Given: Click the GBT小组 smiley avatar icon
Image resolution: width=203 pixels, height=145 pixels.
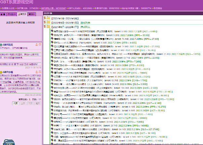Looking at the screenshot, I should click(x=1, y=72).
